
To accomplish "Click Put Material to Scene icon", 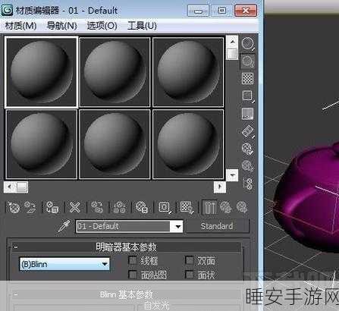I will point(30,207).
